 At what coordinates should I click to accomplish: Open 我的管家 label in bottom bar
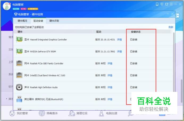22,113
